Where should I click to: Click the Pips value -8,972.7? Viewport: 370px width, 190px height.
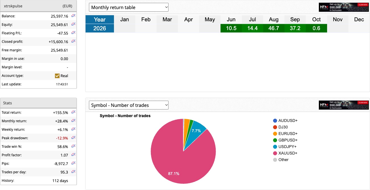61,164
